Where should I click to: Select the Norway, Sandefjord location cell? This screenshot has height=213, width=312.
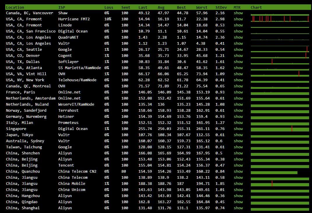click(x=26, y=111)
